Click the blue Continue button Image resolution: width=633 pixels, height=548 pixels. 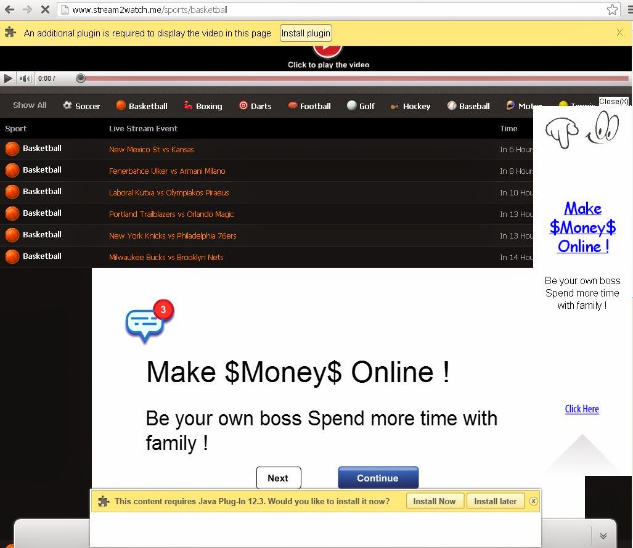click(378, 478)
